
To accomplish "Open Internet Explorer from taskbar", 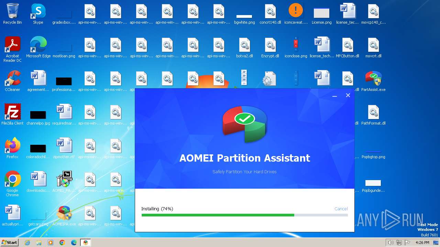I will [27, 243].
